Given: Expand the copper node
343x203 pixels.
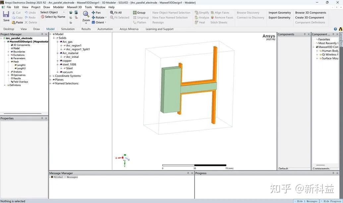Looking at the screenshot, I should (x=58, y=61).
